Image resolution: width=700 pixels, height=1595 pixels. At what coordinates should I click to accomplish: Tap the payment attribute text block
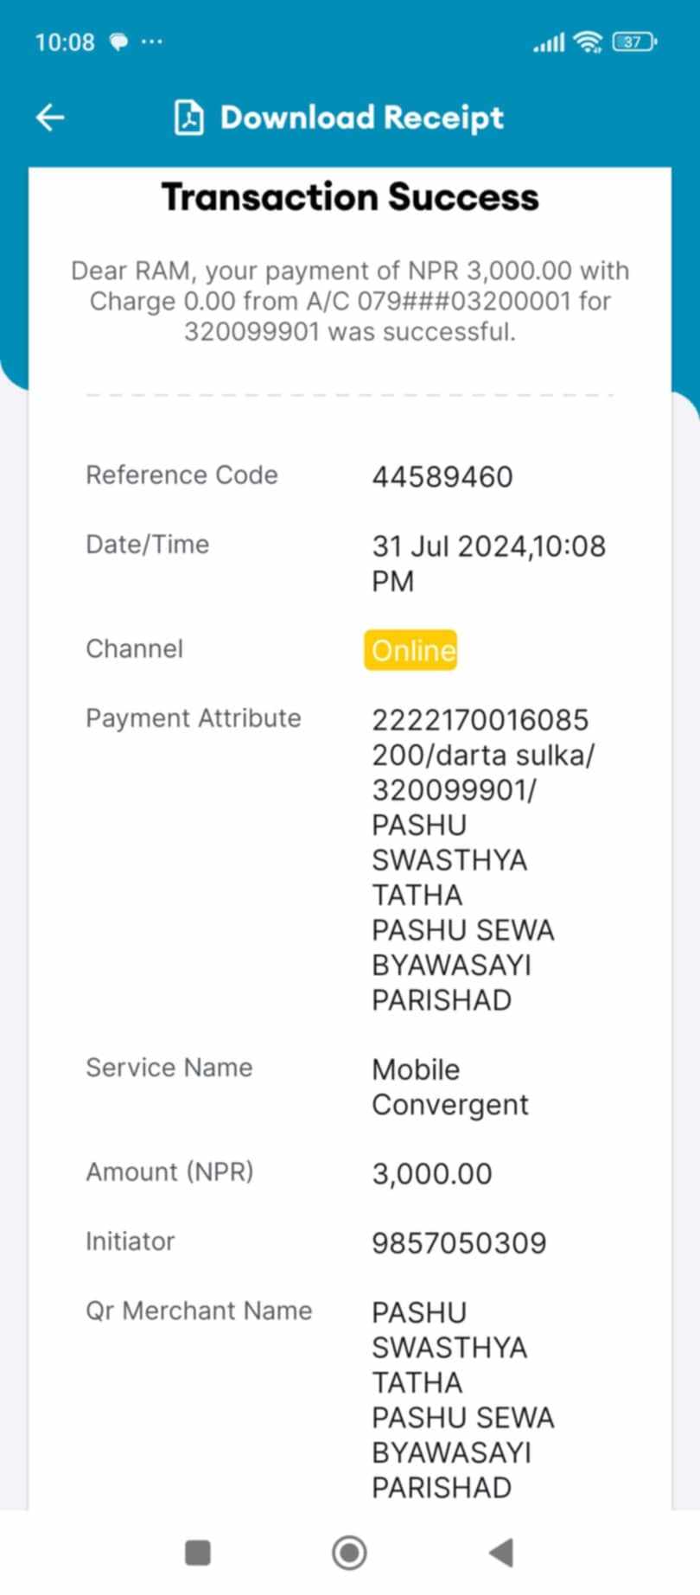click(x=483, y=860)
